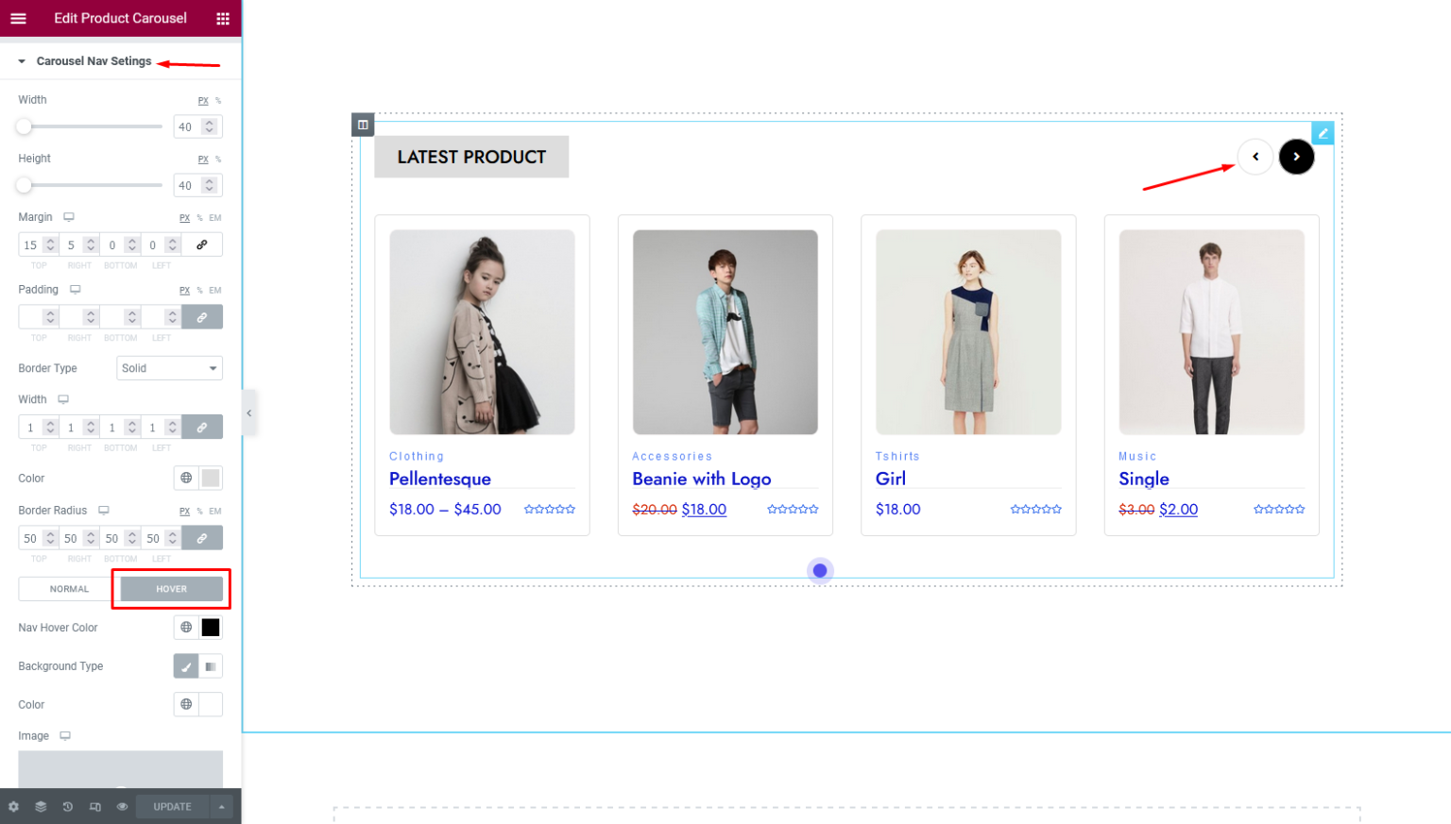Open the Navigator layers icon
1451x824 pixels.
pyautogui.click(x=41, y=806)
